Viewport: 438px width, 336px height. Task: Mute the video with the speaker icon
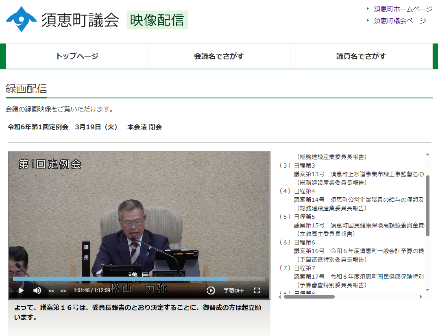tap(37, 290)
